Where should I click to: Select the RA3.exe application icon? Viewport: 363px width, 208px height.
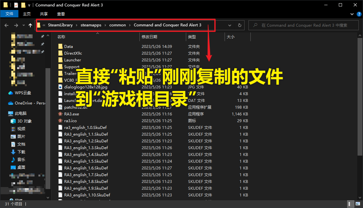(x=60, y=114)
